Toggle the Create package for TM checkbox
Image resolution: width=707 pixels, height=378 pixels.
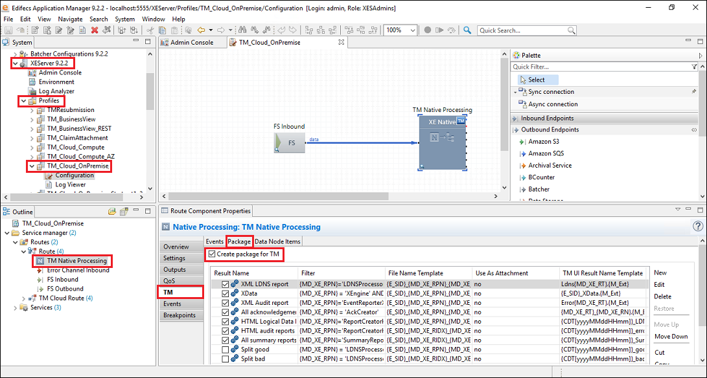click(212, 254)
